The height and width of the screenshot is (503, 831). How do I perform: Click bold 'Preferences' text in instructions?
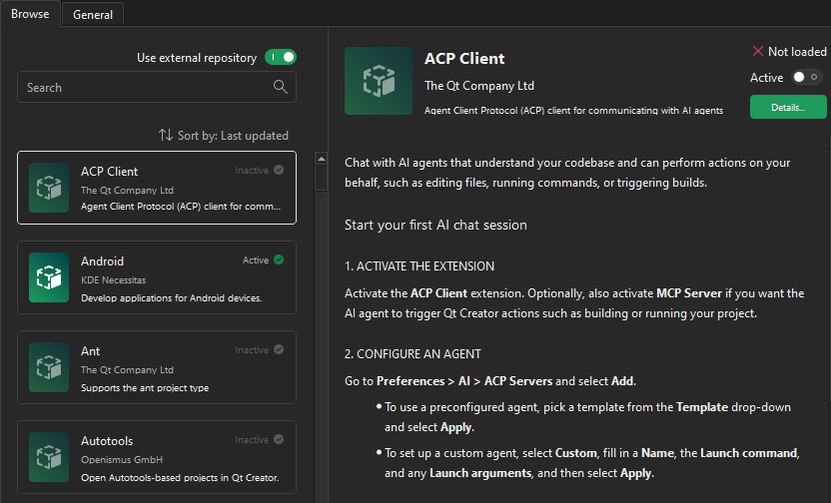point(411,381)
